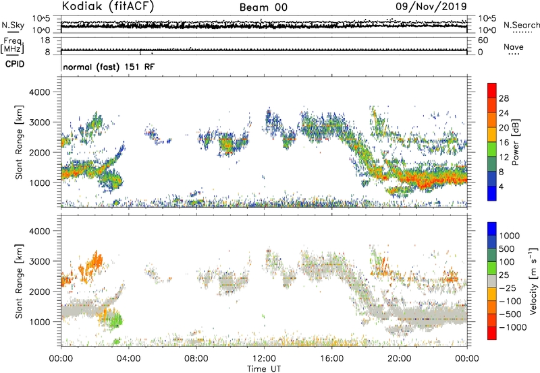Click the "20:00" time tick label

pyautogui.click(x=399, y=359)
